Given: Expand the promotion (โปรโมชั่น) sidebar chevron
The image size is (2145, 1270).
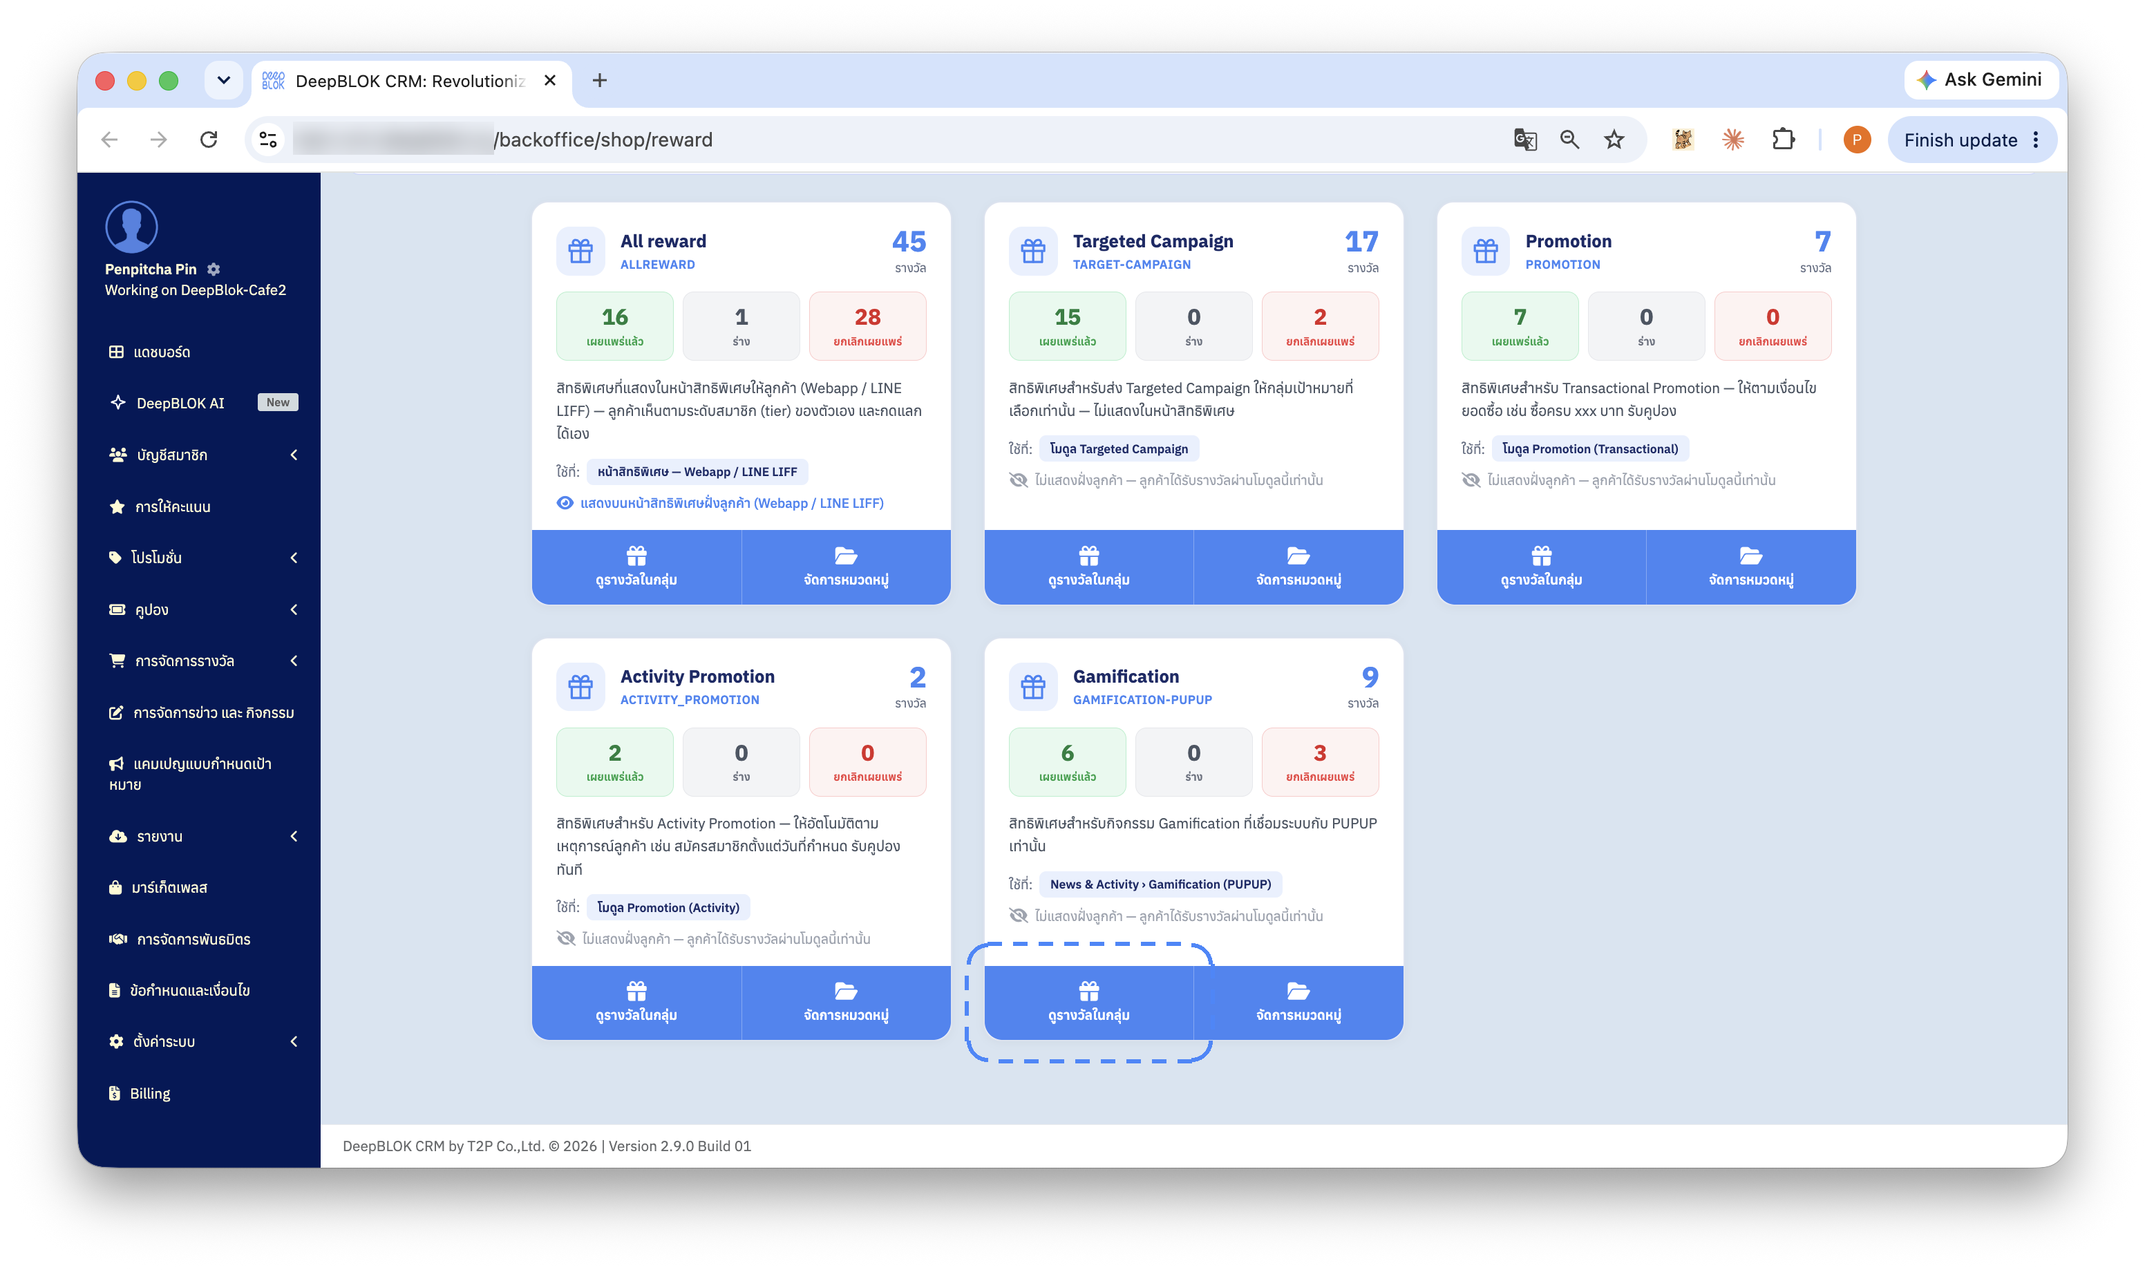Looking at the screenshot, I should [294, 557].
